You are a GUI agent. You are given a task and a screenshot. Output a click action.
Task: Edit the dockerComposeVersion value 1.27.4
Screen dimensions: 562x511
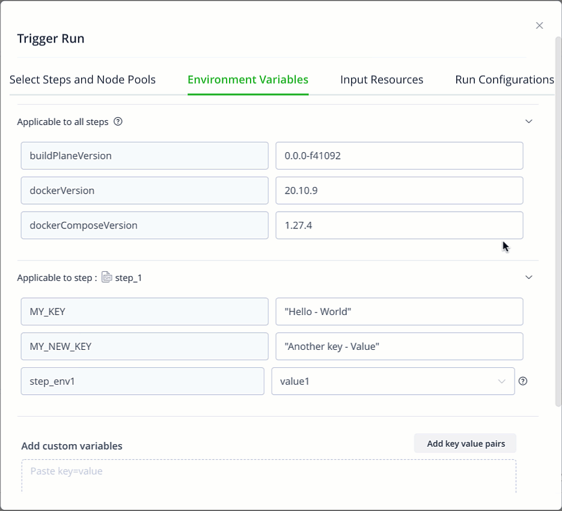[399, 225]
